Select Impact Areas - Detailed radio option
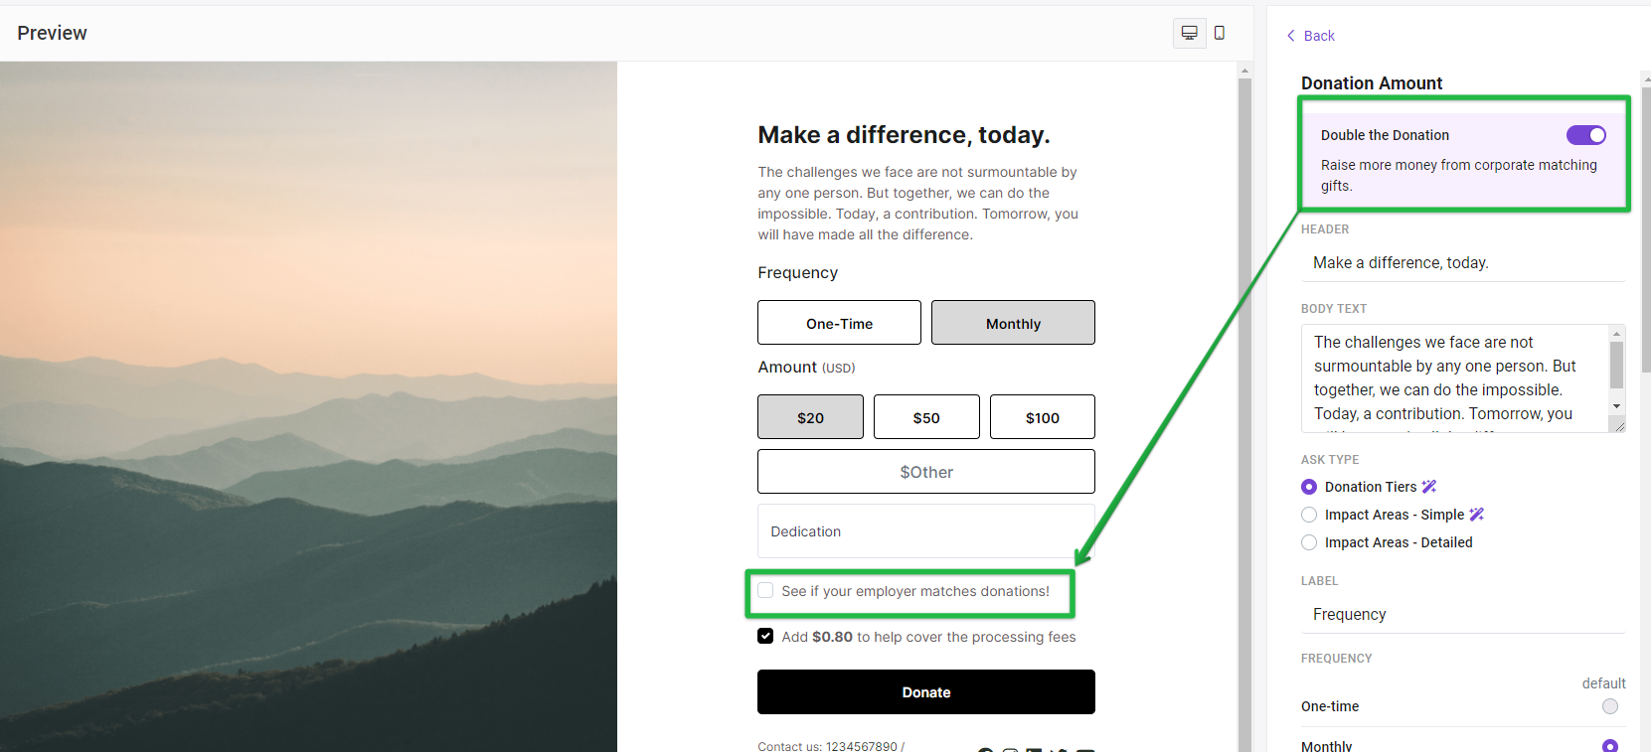1651x752 pixels. point(1309,542)
